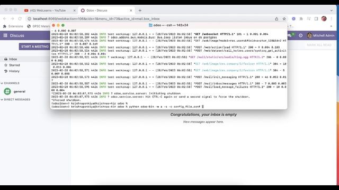
Task: Open the tab search list icon
Action: [309, 19]
